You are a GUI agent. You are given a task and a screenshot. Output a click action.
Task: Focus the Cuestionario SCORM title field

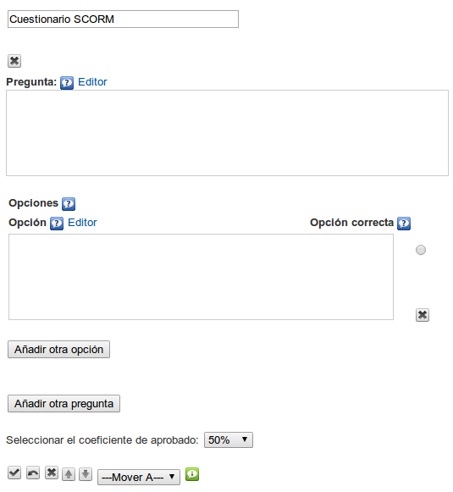[x=123, y=19]
